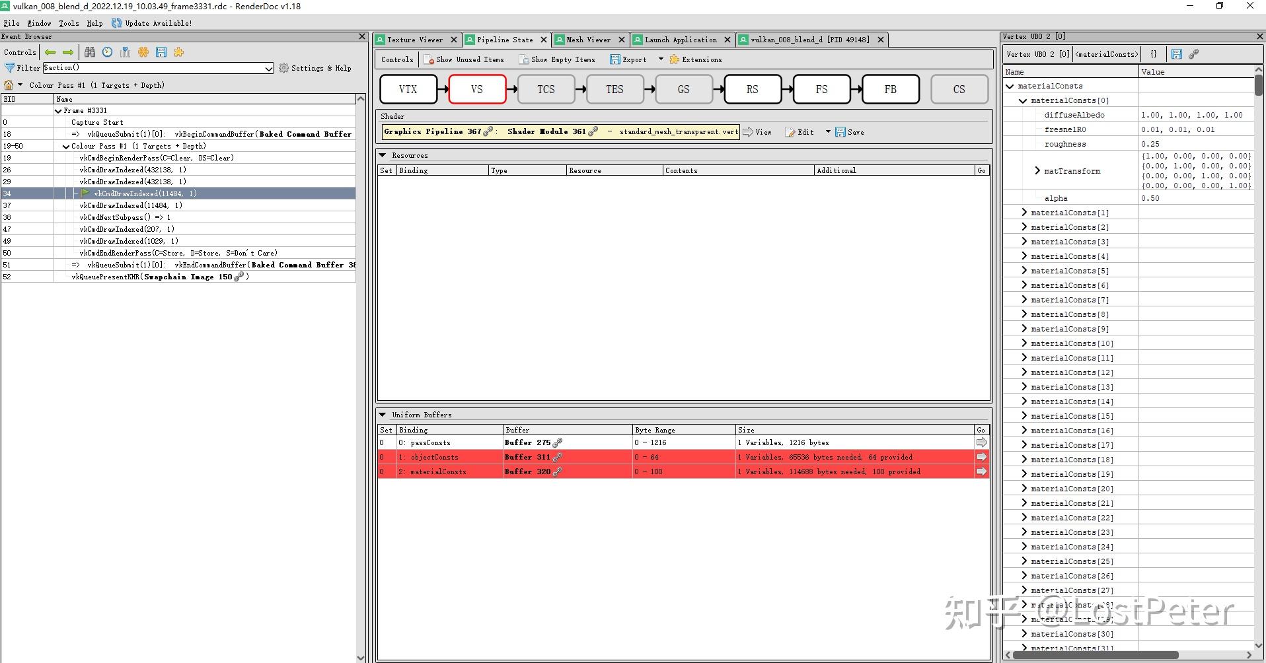Collapse the Colour Pass #1 tree node
This screenshot has height=663, width=1266.
pos(66,147)
